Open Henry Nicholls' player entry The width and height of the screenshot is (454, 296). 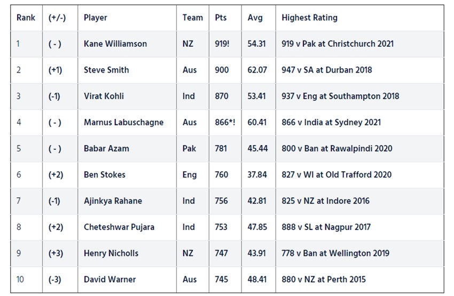[x=110, y=253]
